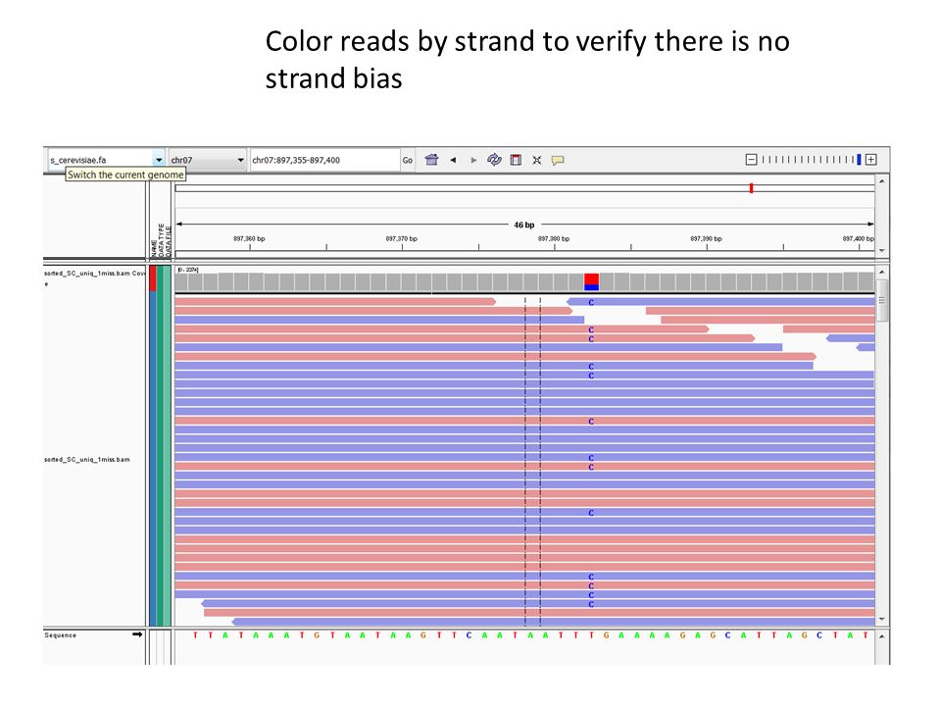941x706 pixels.
Task: Open the chr07 chromosome dropdown
Action: (207, 160)
